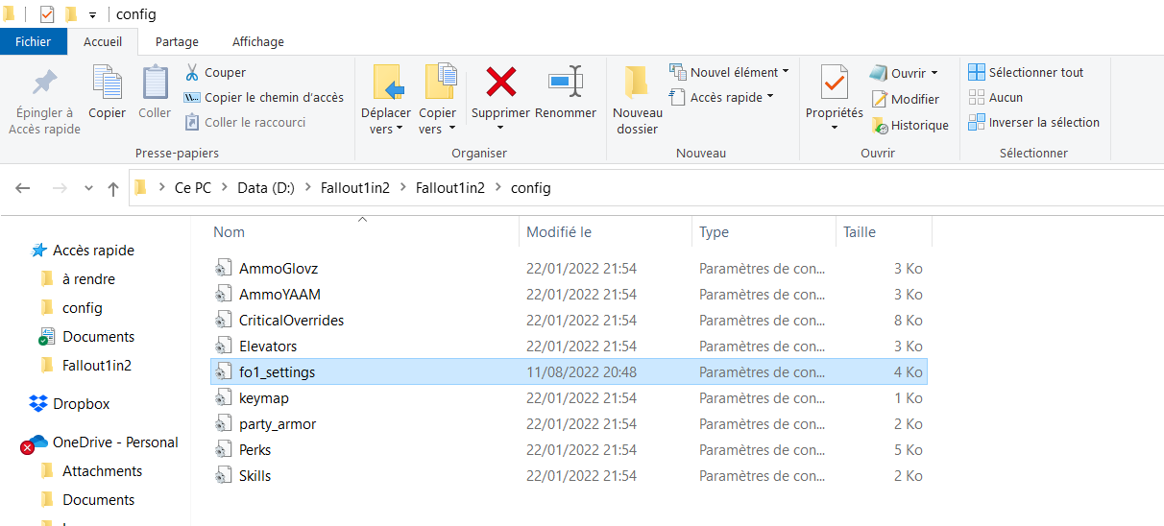Open Accès rapide ribbon dropdown
The height and width of the screenshot is (526, 1164).
pos(721,97)
